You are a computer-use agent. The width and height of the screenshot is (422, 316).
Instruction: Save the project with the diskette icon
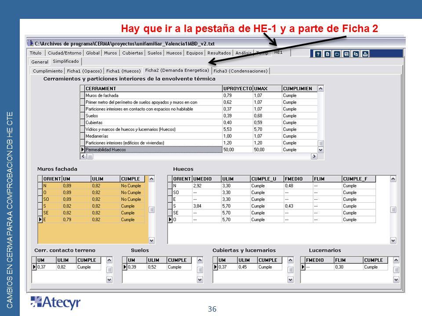pos(347,54)
